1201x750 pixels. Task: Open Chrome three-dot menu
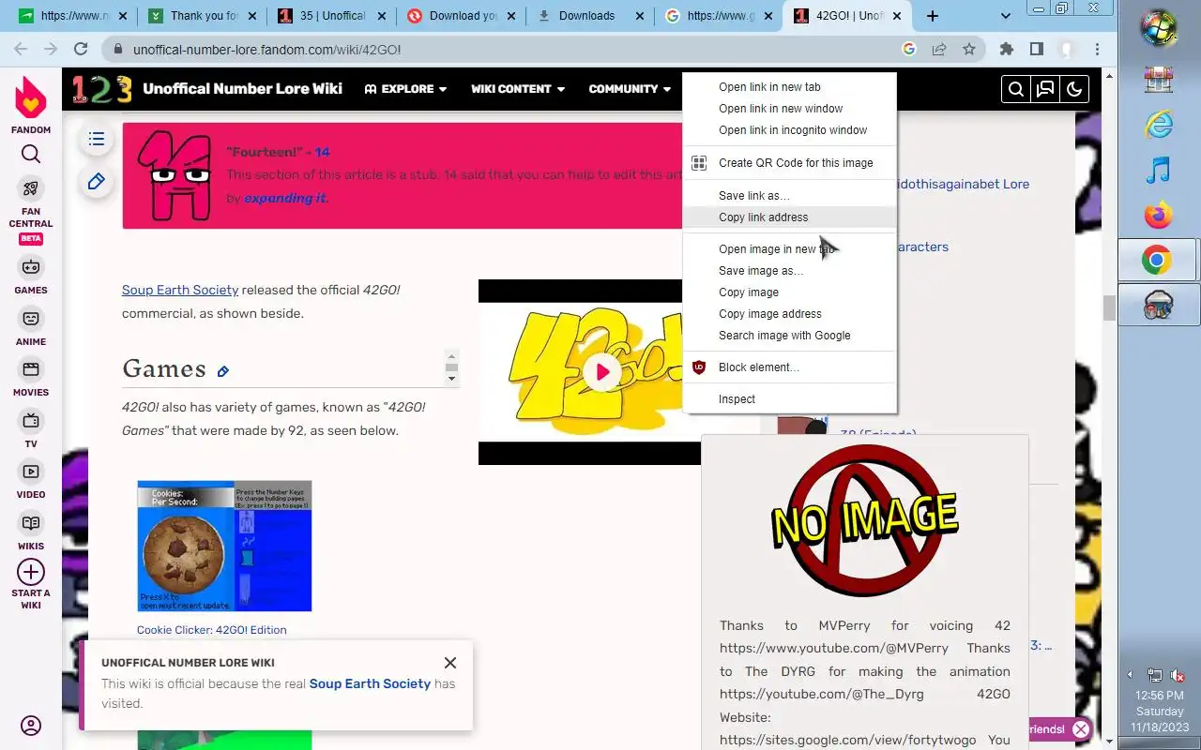point(1097,50)
